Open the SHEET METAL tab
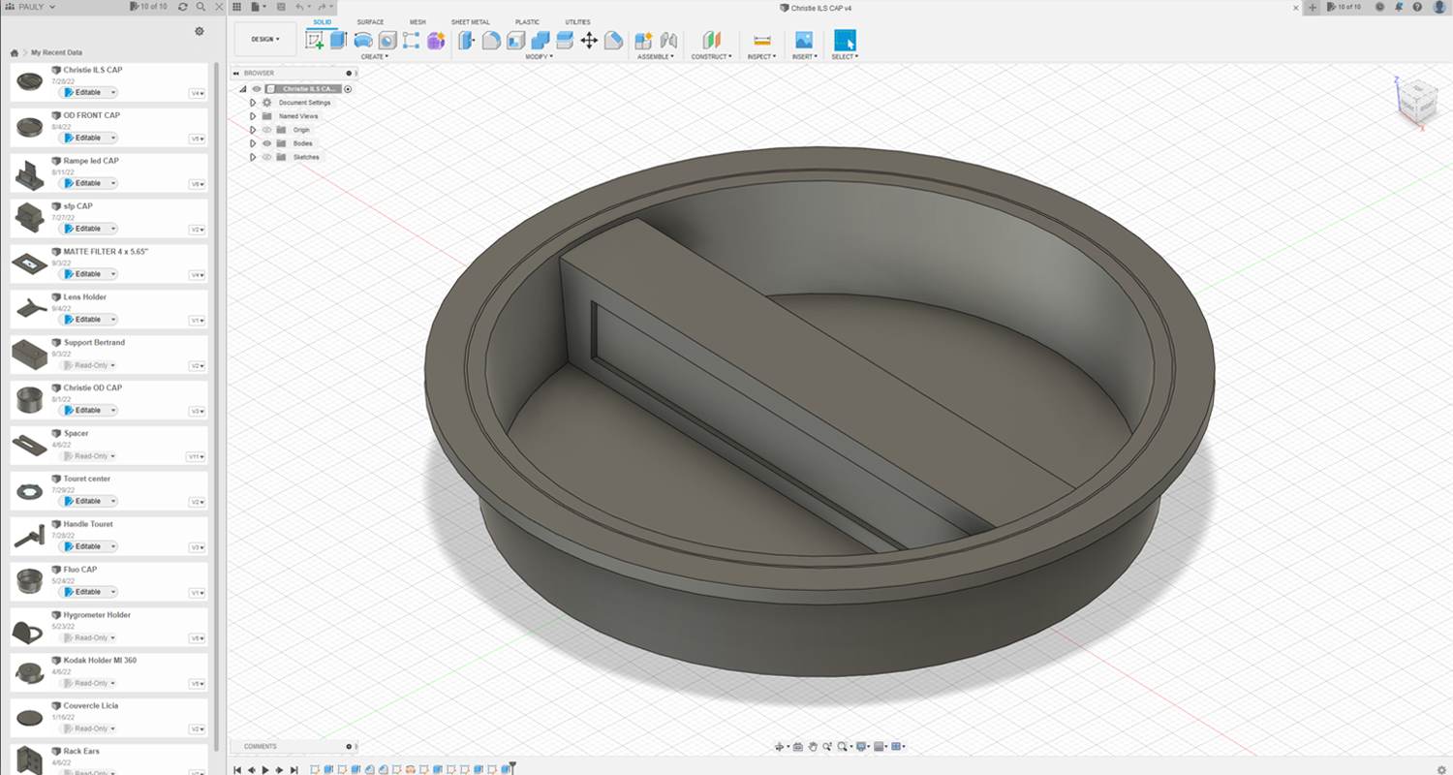1453x775 pixels. (471, 21)
